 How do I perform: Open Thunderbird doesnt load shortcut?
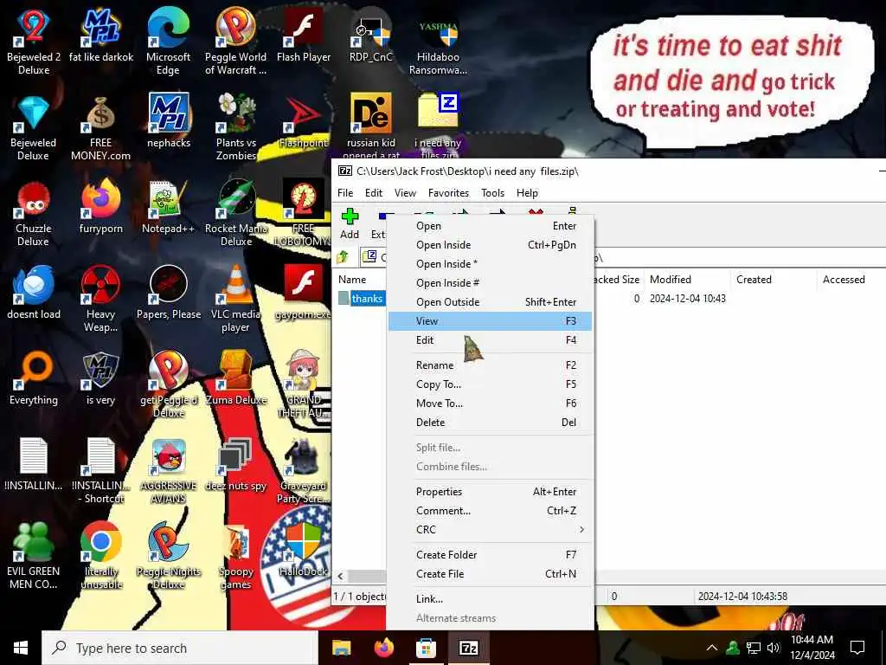(34, 293)
